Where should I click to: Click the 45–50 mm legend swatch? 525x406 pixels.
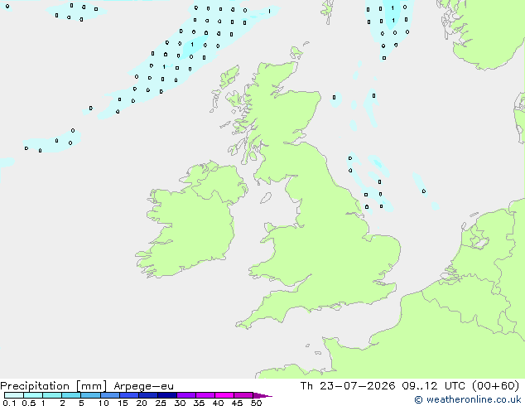(243, 395)
